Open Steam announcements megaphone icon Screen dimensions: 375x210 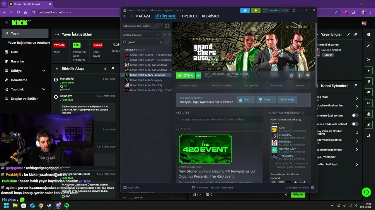coord(245,10)
